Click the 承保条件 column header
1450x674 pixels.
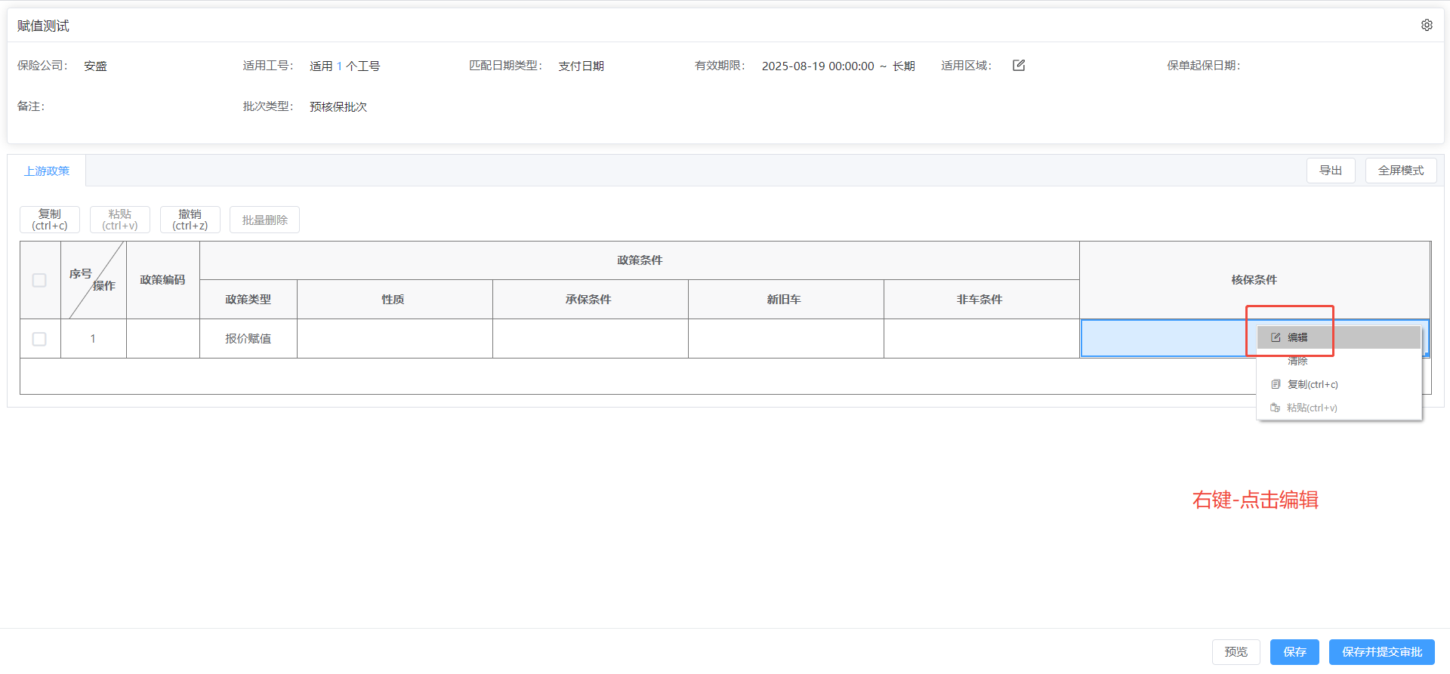(590, 300)
